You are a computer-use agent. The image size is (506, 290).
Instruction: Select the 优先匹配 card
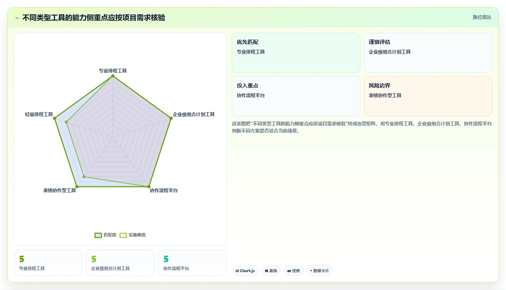[x=296, y=53]
